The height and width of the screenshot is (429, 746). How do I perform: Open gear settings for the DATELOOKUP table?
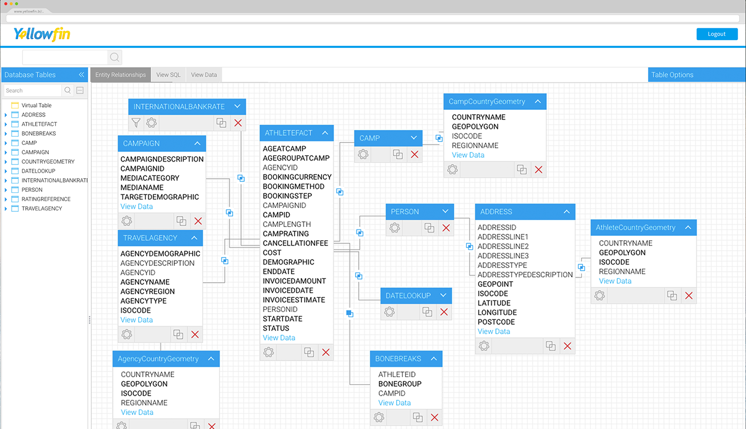[x=389, y=311]
